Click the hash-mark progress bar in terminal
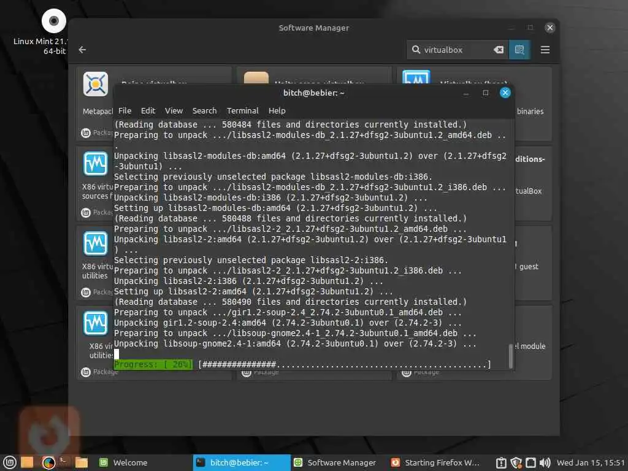 (345, 364)
